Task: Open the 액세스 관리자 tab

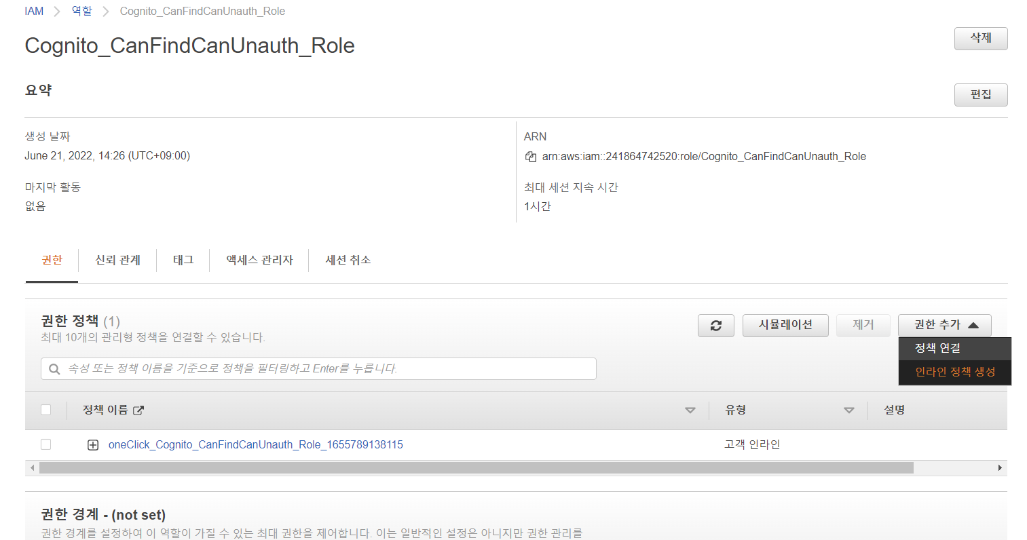Action: 259,261
